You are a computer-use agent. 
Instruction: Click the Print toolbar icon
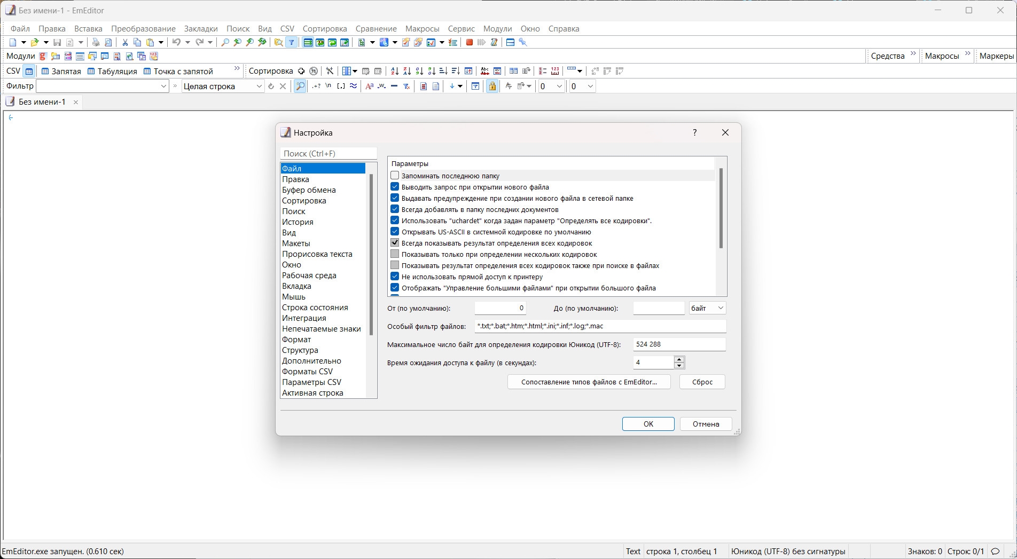coord(96,42)
